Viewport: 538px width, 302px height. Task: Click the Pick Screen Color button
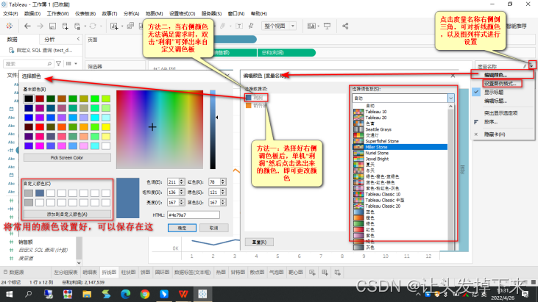(67, 157)
